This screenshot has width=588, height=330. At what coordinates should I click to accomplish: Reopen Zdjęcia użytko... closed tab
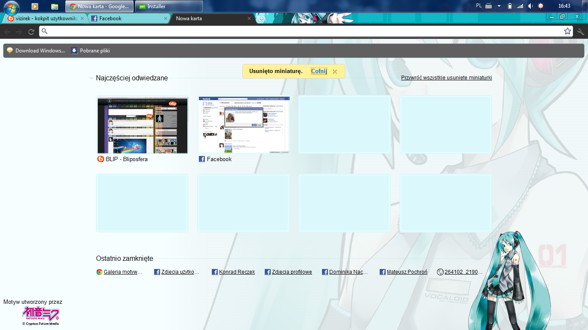click(x=176, y=272)
